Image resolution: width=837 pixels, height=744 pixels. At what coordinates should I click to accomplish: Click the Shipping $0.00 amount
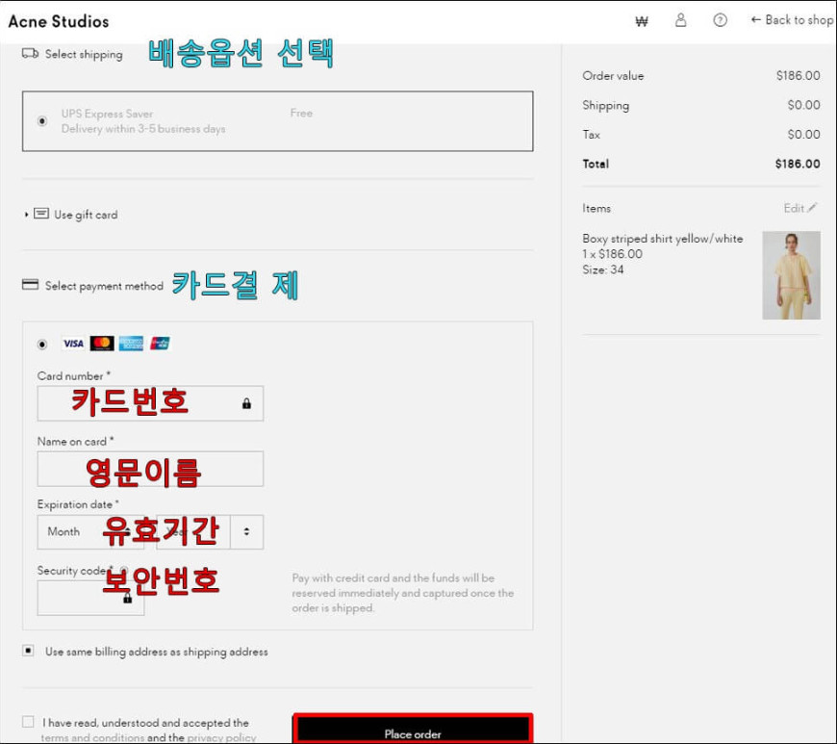pyautogui.click(x=804, y=105)
